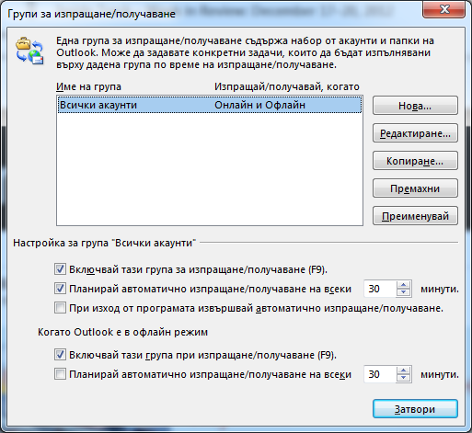Increase offline interval with up arrow
472x433 pixels.
click(403, 370)
